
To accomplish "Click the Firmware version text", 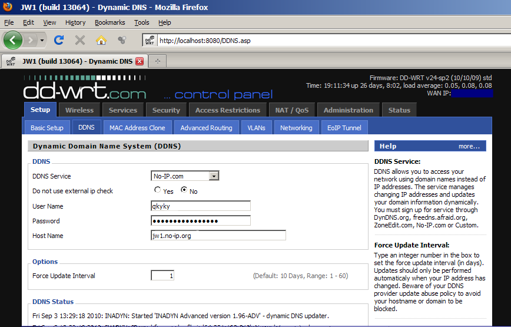I will tap(430, 78).
